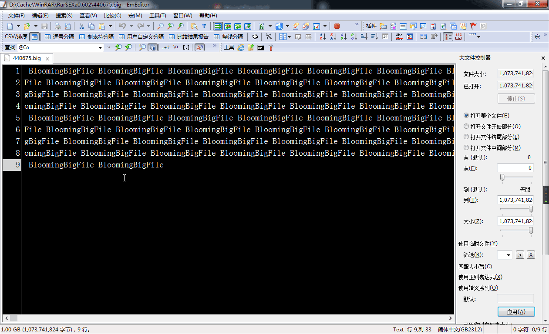This screenshot has width=549, height=334.
Task: Click the Cut scissors icon
Action: (x=81, y=26)
